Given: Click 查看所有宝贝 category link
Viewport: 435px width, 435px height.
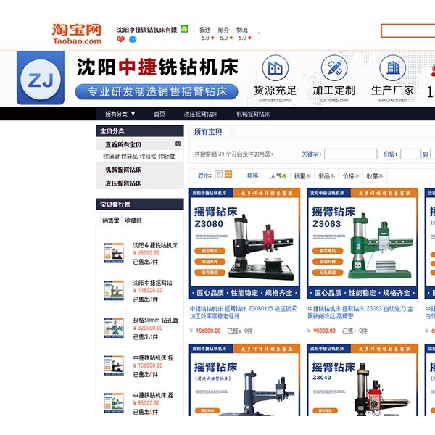Looking at the screenshot, I should [123, 144].
